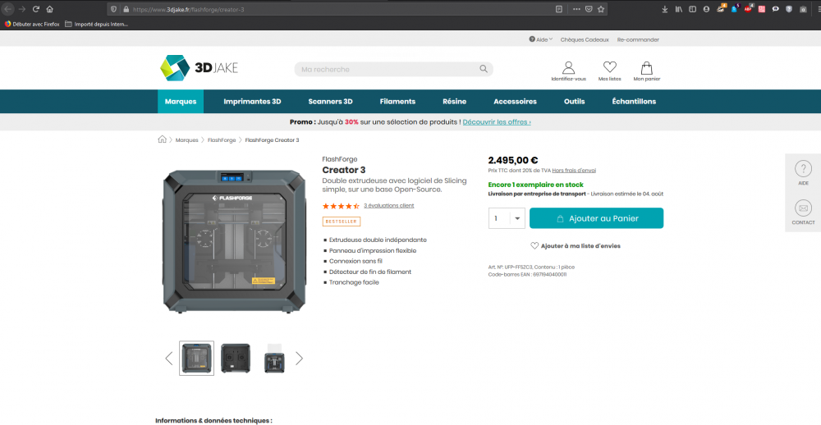Screen dimensions: 821x425
Task: Show previous product thumbnail arrow
Action: pyautogui.click(x=168, y=358)
